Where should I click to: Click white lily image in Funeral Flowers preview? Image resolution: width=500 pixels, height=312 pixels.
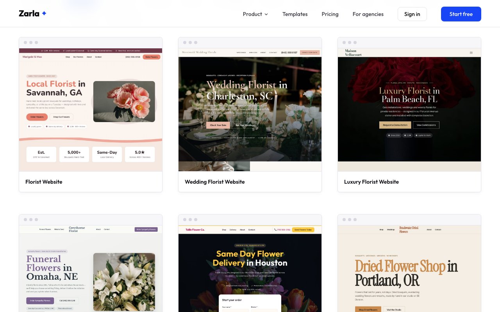[x=124, y=282]
